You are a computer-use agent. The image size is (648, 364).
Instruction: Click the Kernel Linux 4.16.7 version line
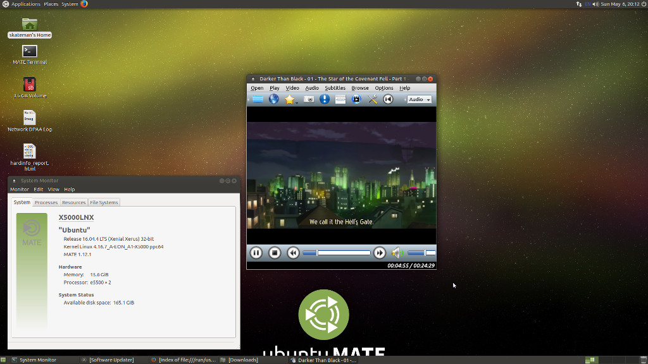pos(113,247)
